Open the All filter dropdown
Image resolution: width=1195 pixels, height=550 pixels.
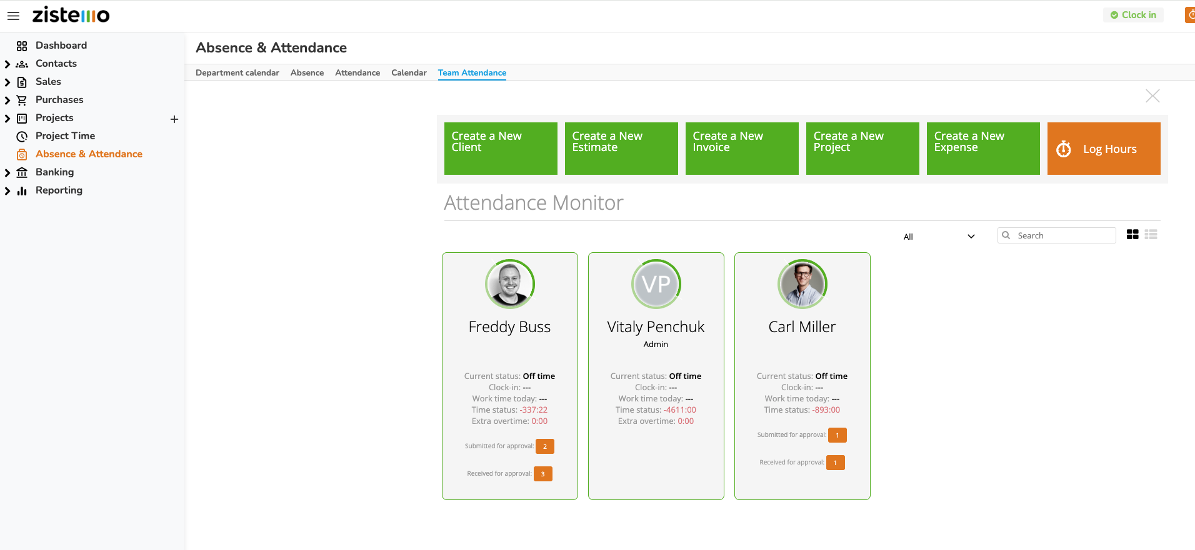click(x=938, y=237)
